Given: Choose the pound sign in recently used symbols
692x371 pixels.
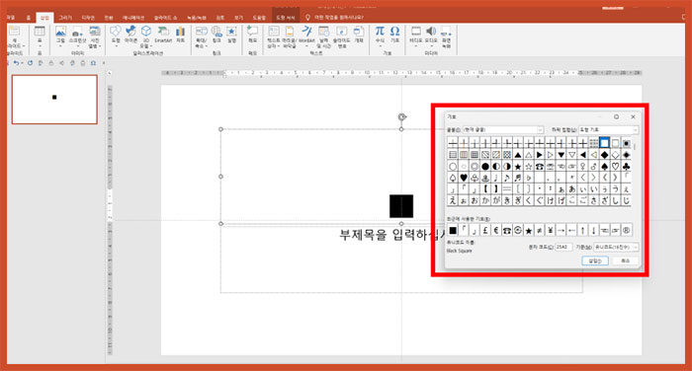Looking at the screenshot, I should 485,230.
